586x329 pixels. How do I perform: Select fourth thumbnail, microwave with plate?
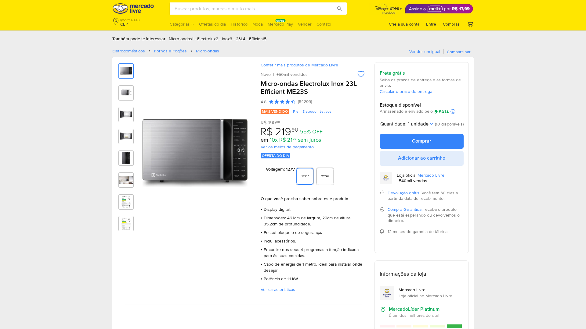tap(126, 136)
